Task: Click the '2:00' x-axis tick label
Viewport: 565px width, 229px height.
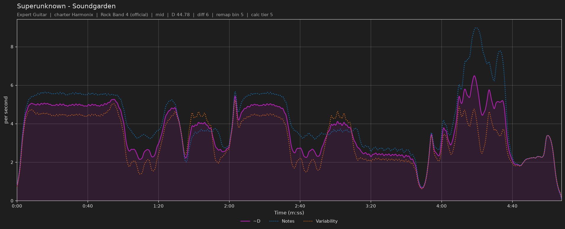Action: [x=229, y=206]
